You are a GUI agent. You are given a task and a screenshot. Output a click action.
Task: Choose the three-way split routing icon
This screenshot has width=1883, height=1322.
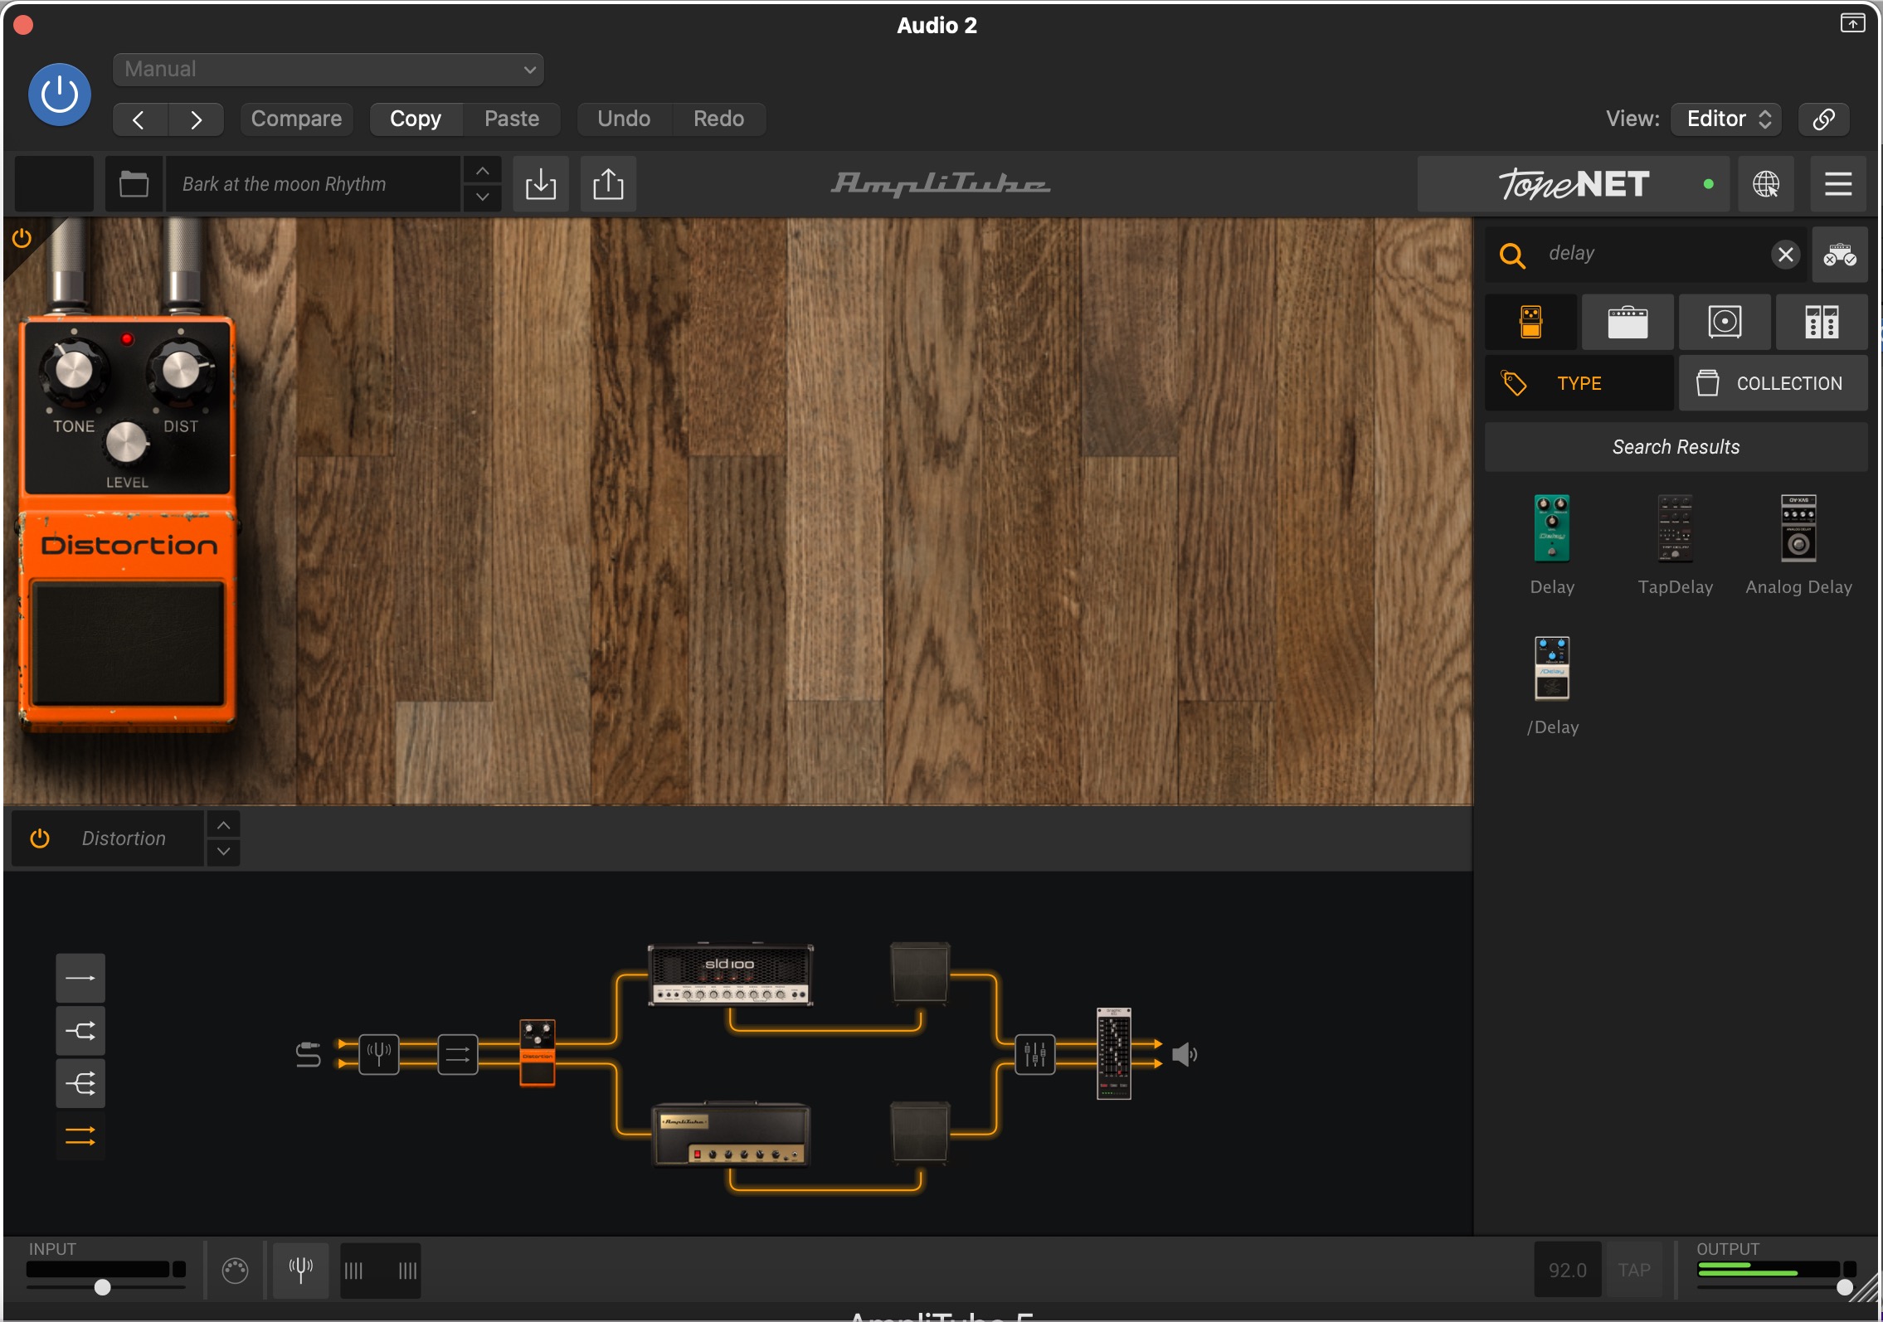[80, 1083]
